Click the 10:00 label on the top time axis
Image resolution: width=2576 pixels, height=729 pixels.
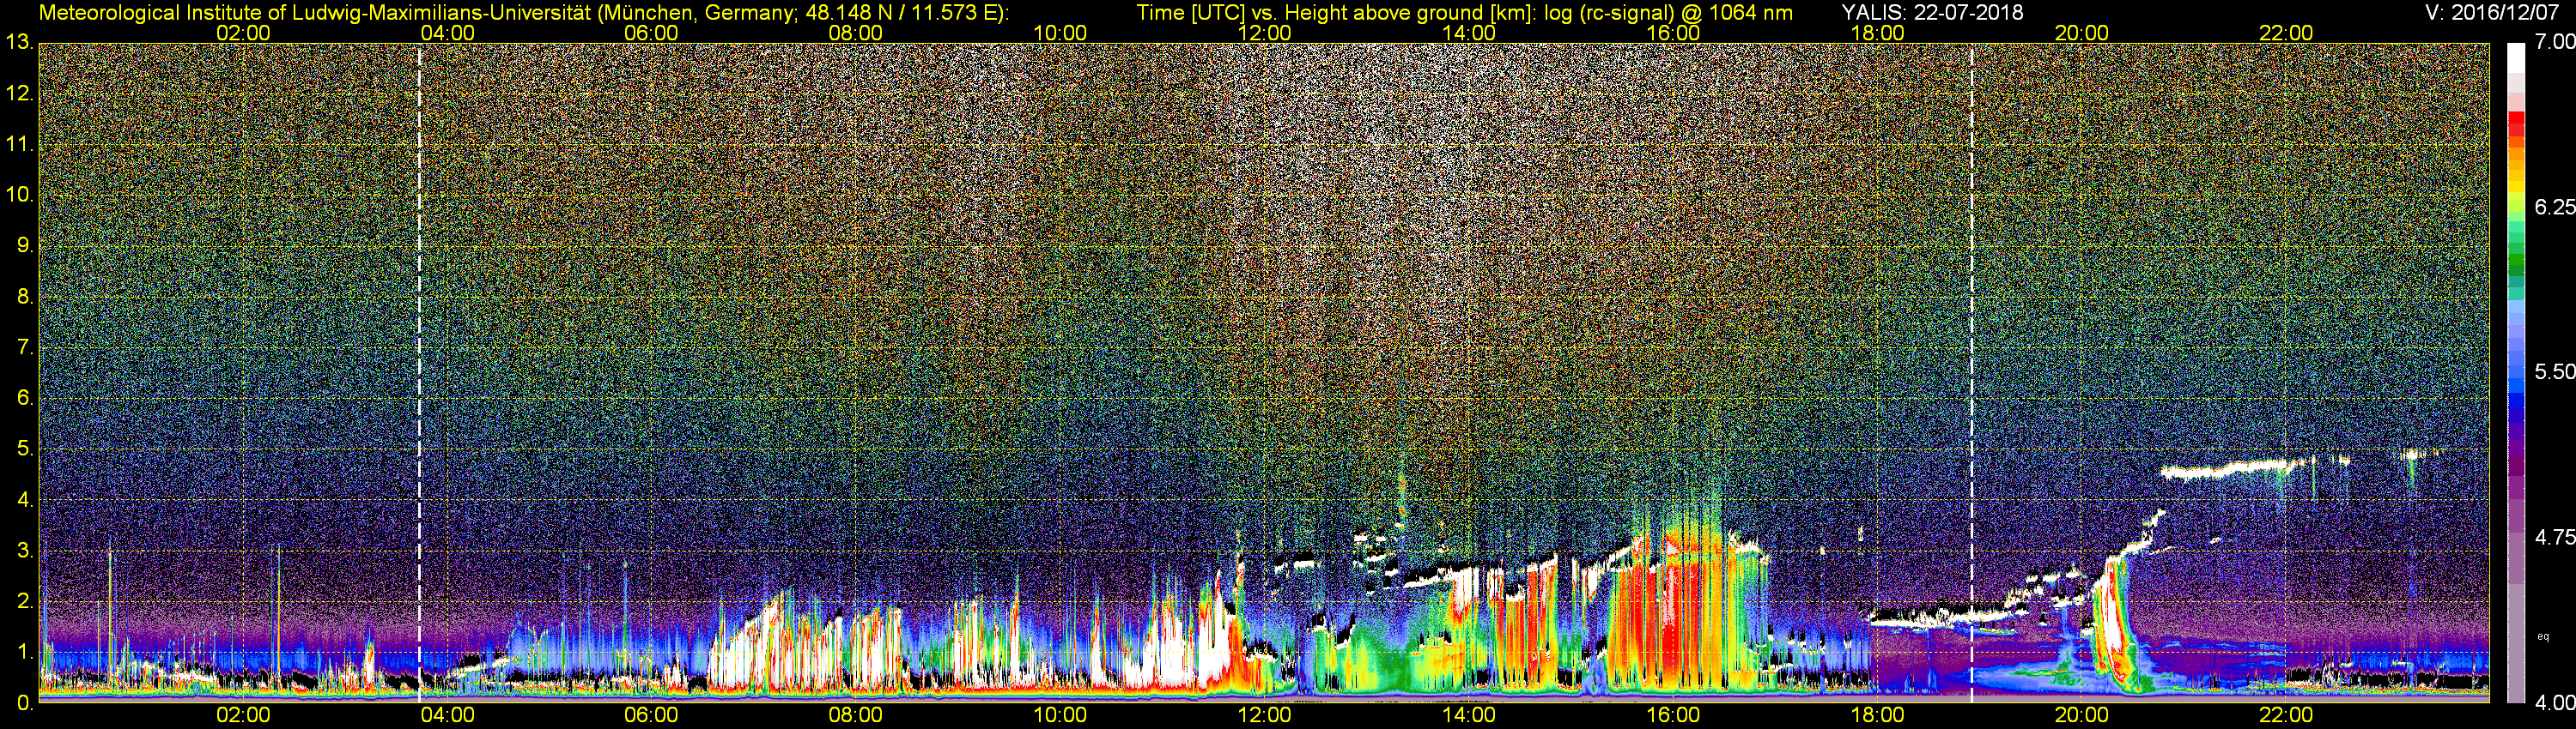pyautogui.click(x=1060, y=33)
